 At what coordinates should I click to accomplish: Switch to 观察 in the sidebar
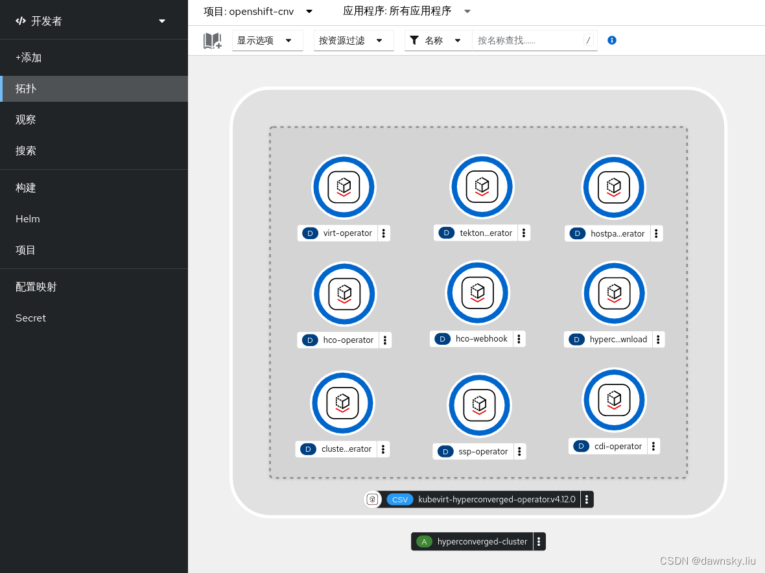tap(26, 119)
